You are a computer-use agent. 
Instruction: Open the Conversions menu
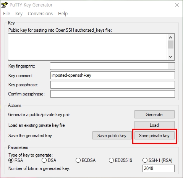[40, 14]
